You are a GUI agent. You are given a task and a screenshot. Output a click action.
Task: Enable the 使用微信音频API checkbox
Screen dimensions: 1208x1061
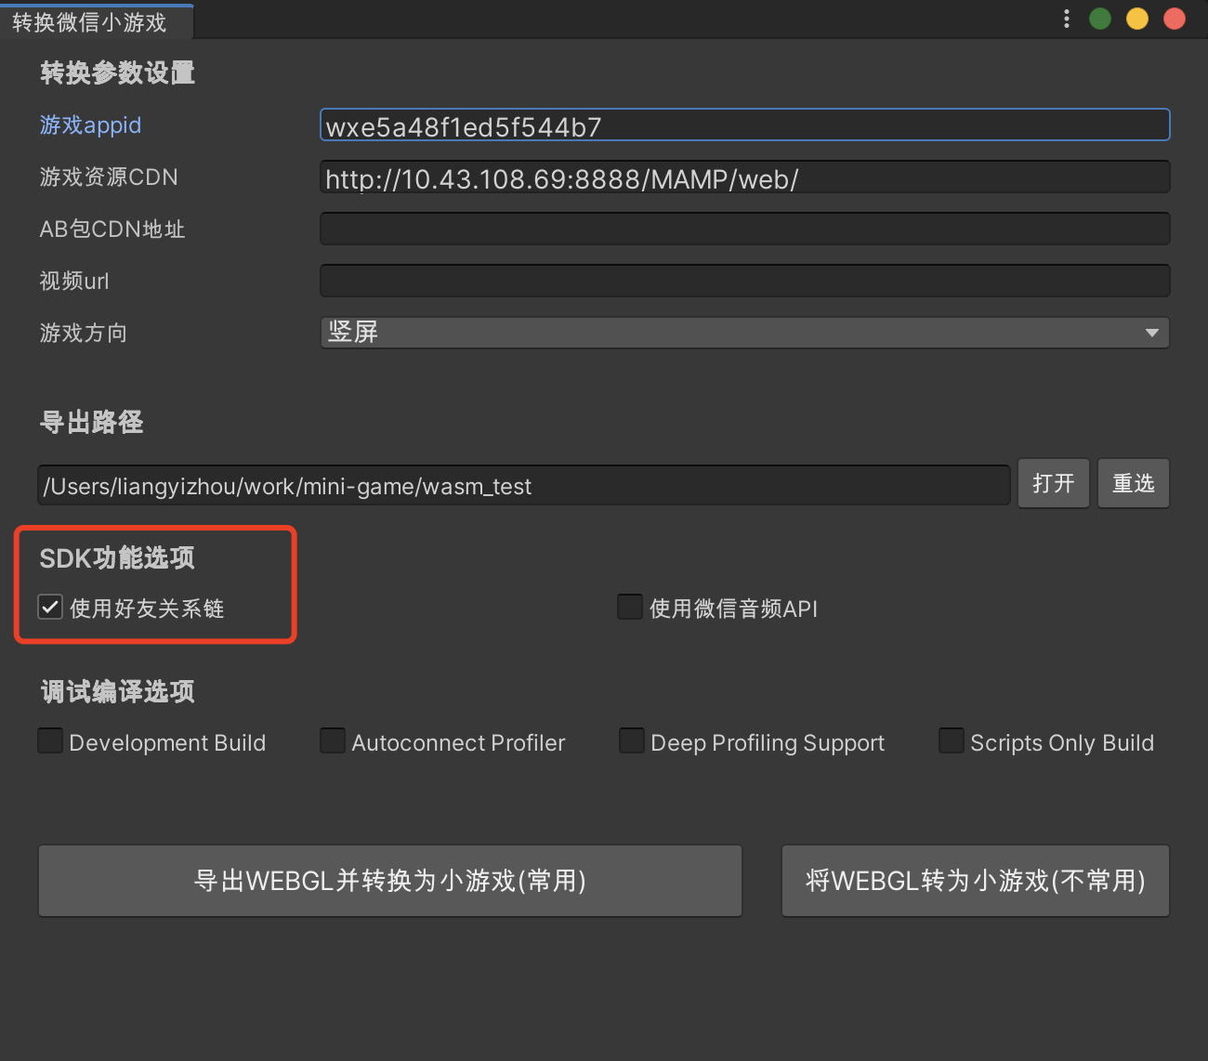click(630, 608)
